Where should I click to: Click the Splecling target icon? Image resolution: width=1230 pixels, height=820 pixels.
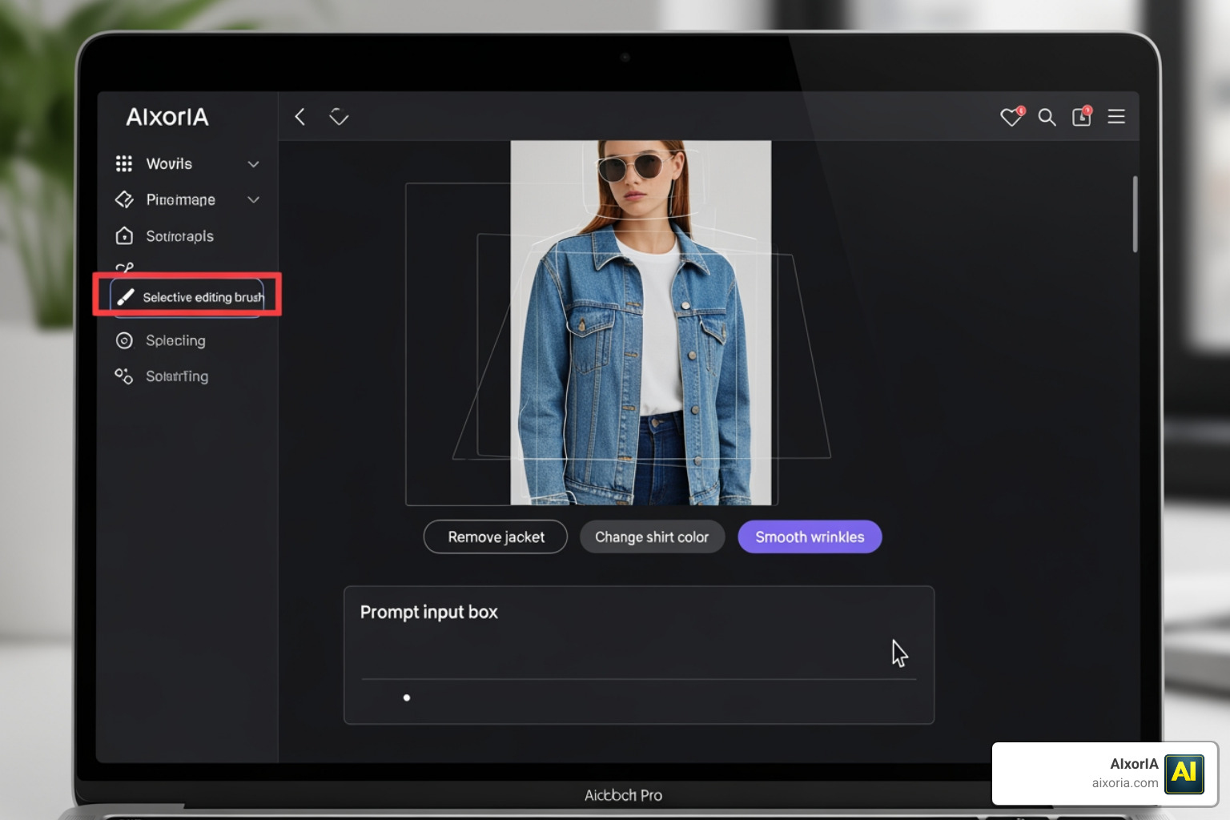coord(124,340)
